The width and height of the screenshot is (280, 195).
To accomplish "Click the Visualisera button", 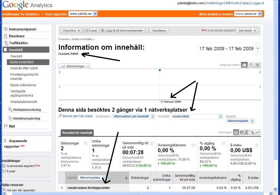I will coord(157,30).
